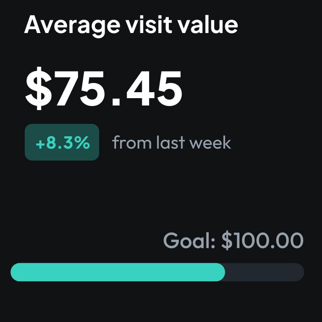Click the word 'Goal:' above the bar
Viewport: 322px width, 322px height.
pos(189,240)
